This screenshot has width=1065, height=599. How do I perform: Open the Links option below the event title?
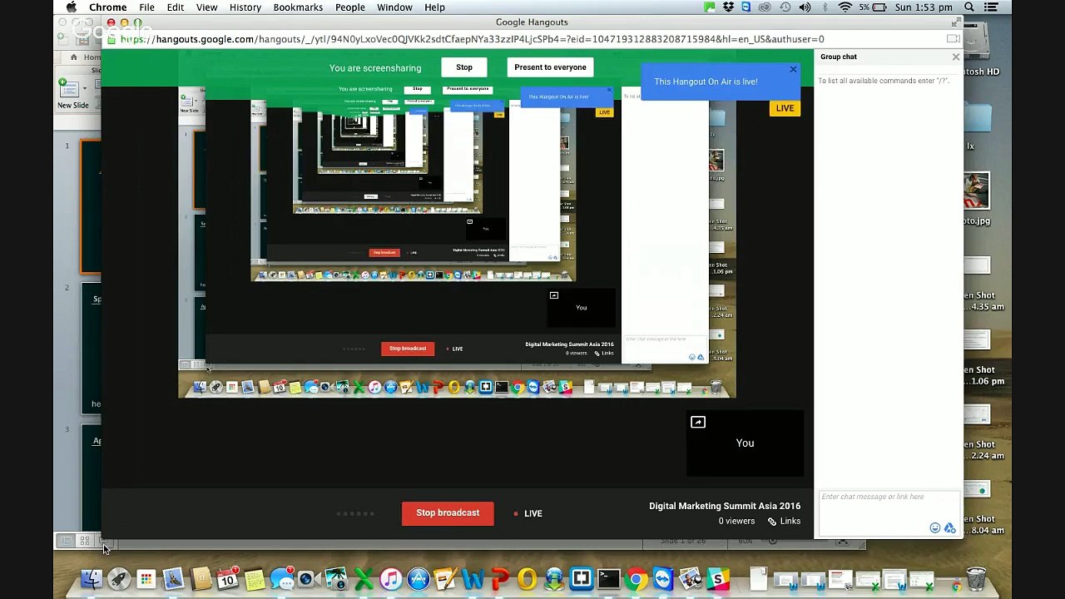click(784, 522)
